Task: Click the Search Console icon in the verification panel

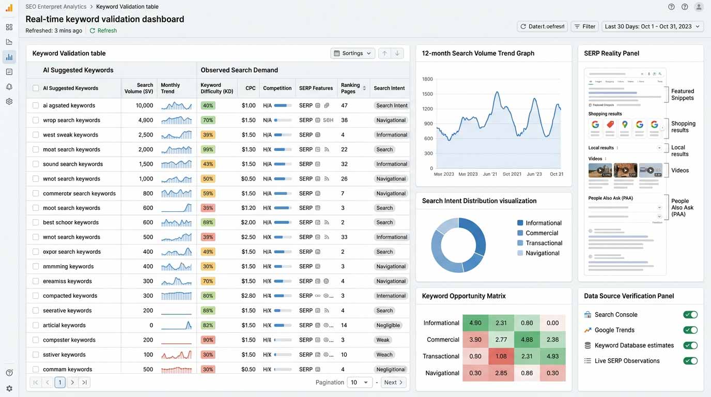Action: [x=588, y=315]
